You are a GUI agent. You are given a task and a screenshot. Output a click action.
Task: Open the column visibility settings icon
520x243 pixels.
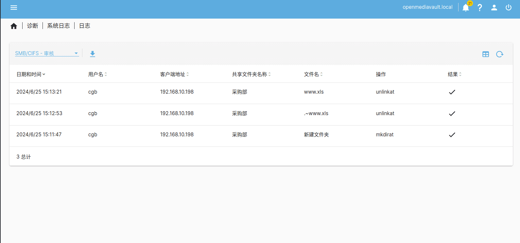486,54
